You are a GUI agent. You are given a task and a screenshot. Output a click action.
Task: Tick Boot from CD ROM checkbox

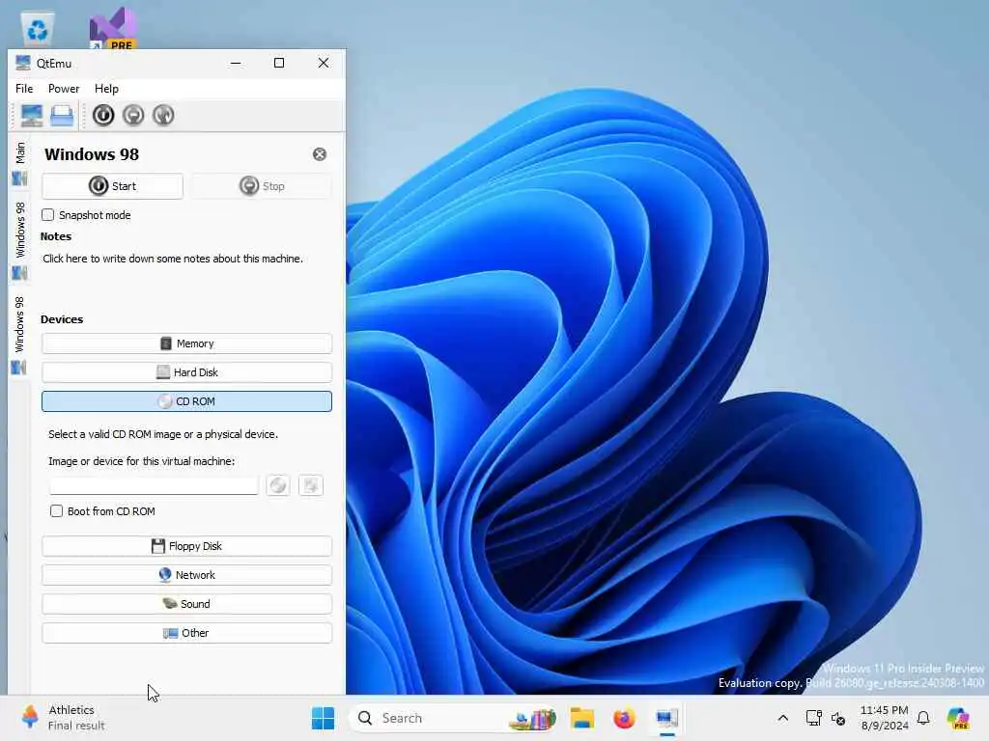[x=57, y=511]
